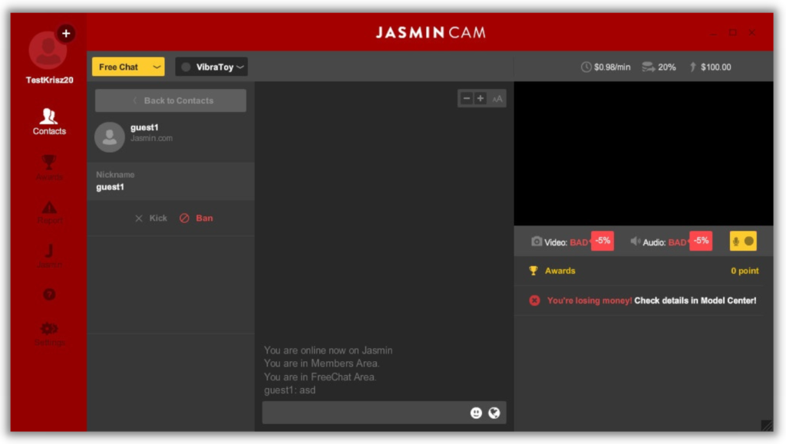Click the black video preview area

click(x=643, y=153)
